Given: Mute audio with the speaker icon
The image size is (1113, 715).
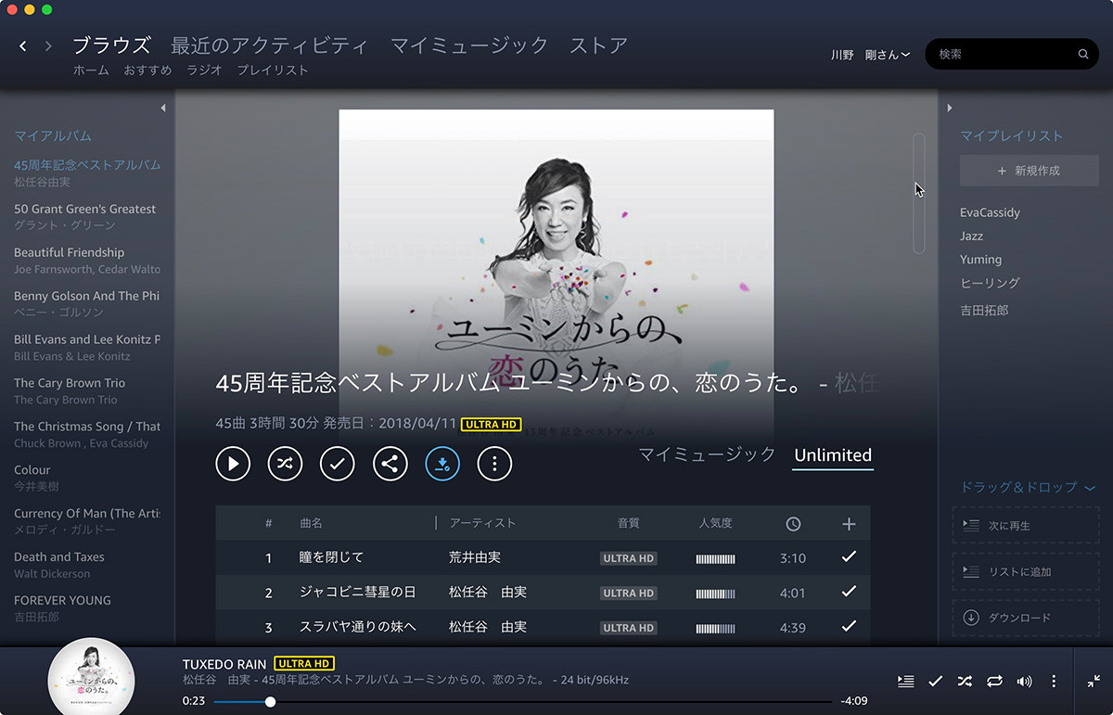Looking at the screenshot, I should pos(1024,682).
